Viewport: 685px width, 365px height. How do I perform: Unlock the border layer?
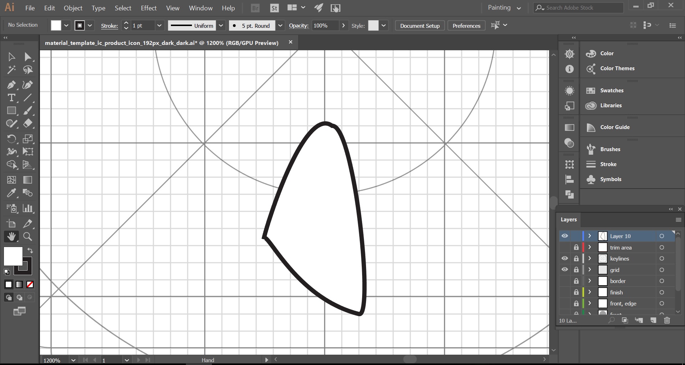click(576, 281)
